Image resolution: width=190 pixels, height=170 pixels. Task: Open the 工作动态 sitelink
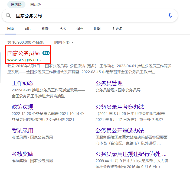point(22,83)
